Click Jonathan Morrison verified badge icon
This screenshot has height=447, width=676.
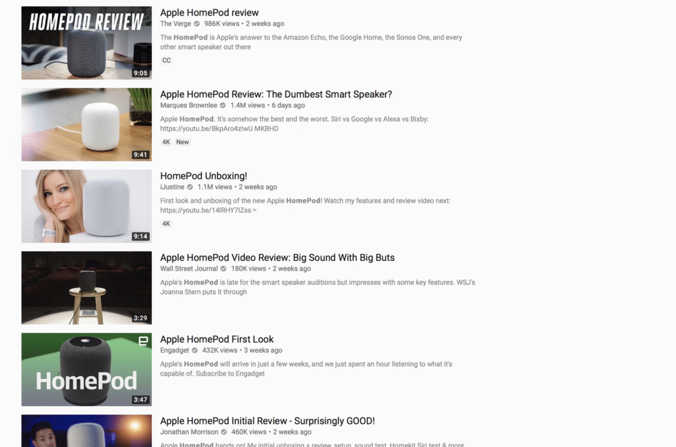pos(224,432)
